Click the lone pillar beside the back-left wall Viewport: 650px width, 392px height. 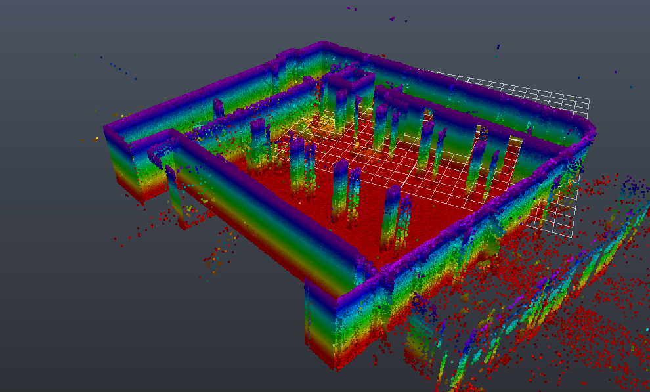coord(219,108)
